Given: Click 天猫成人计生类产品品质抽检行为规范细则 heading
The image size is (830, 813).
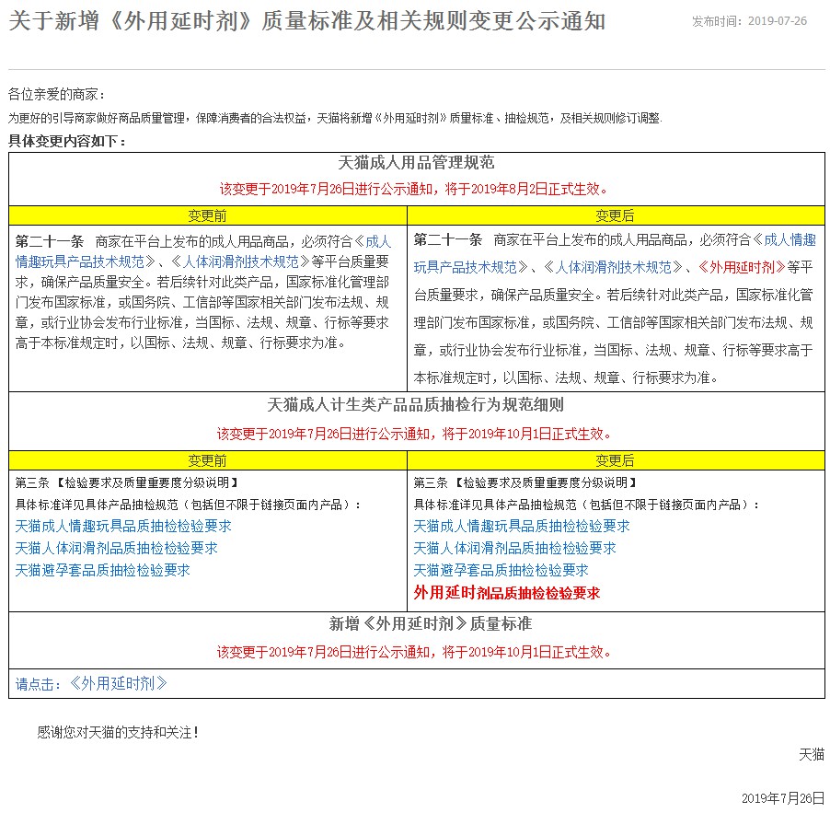Looking at the screenshot, I should (416, 405).
